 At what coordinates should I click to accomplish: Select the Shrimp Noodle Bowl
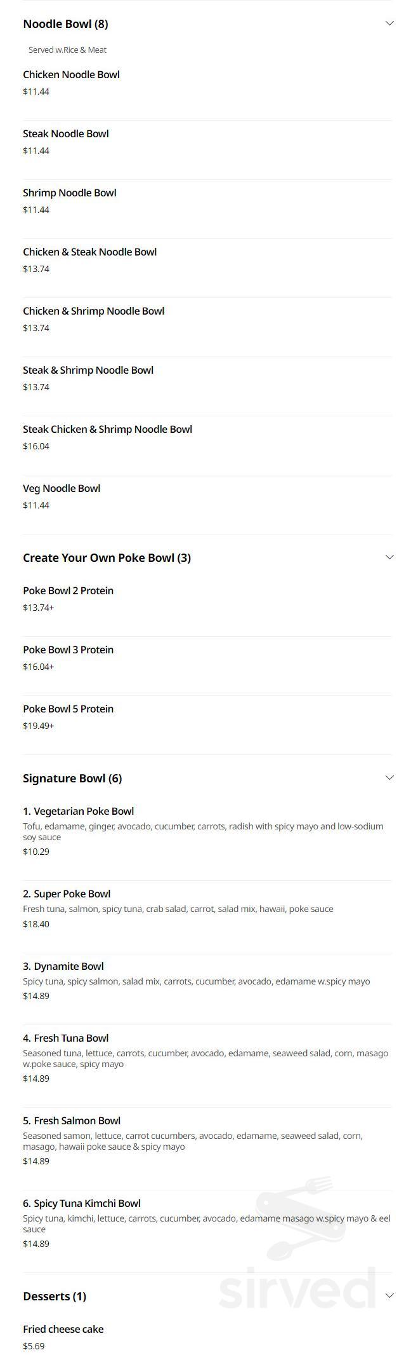(x=69, y=193)
